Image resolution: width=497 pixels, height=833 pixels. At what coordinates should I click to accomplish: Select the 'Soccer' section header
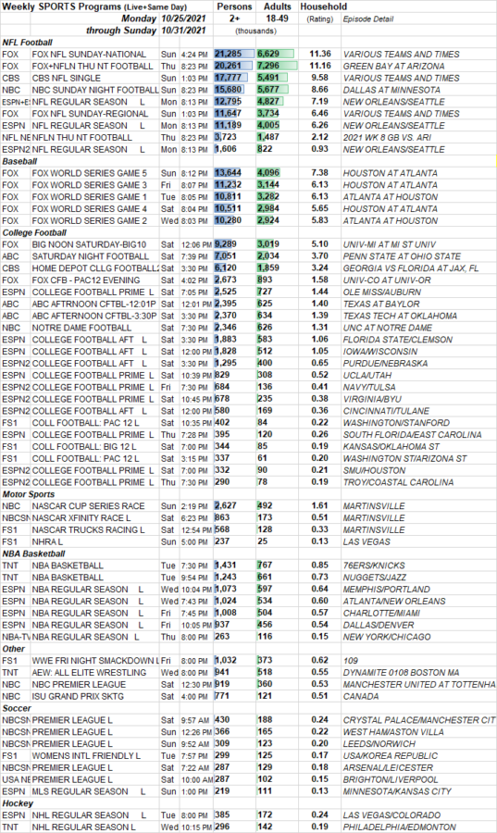[x=17, y=709]
